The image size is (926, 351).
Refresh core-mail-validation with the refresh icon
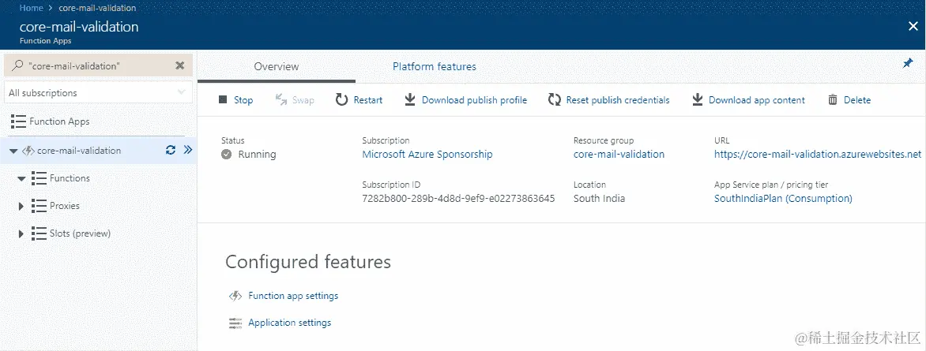171,150
